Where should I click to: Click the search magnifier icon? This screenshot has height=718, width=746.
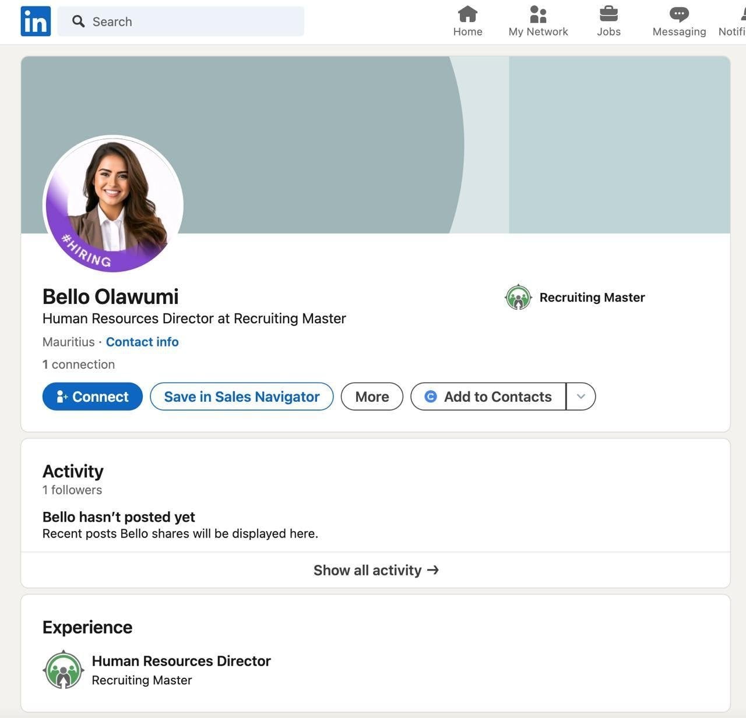tap(78, 22)
